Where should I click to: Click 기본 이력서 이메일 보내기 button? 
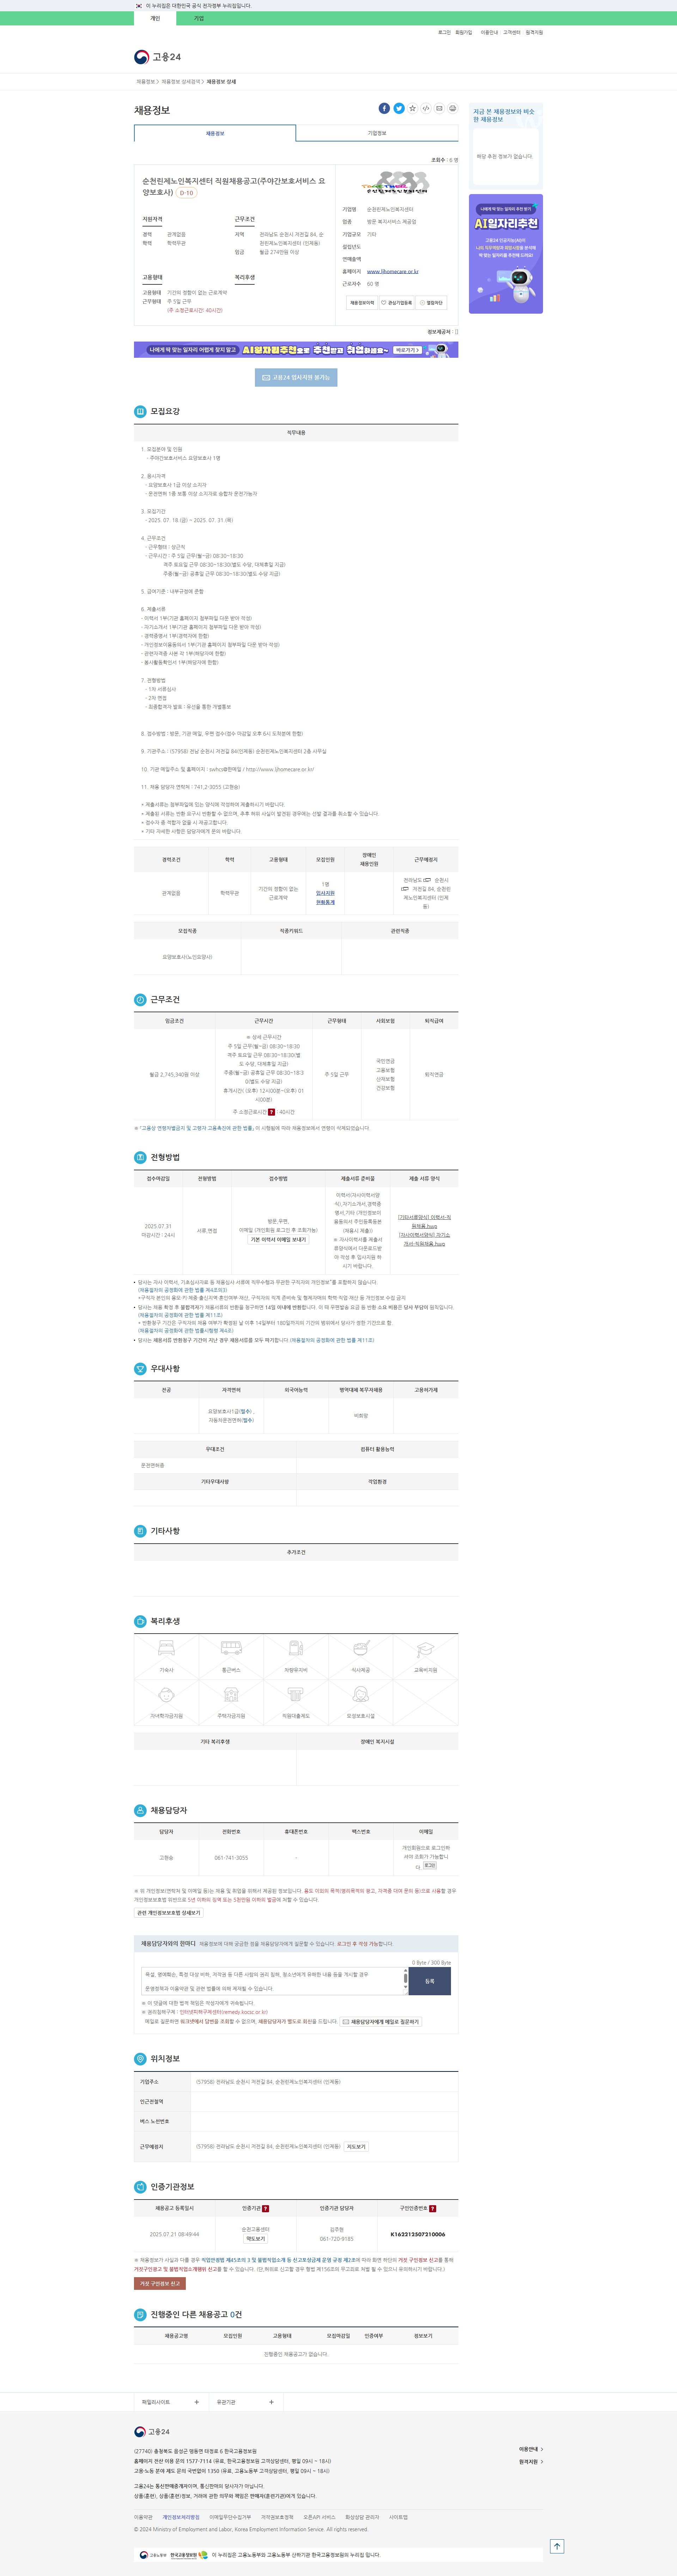278,1239
